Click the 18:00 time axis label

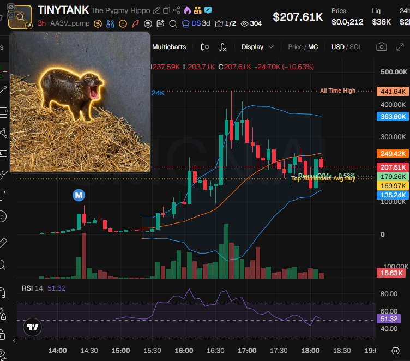point(310,351)
